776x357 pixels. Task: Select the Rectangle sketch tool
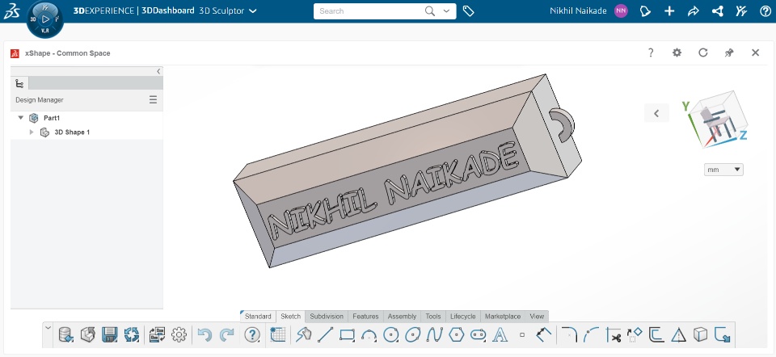pos(347,334)
